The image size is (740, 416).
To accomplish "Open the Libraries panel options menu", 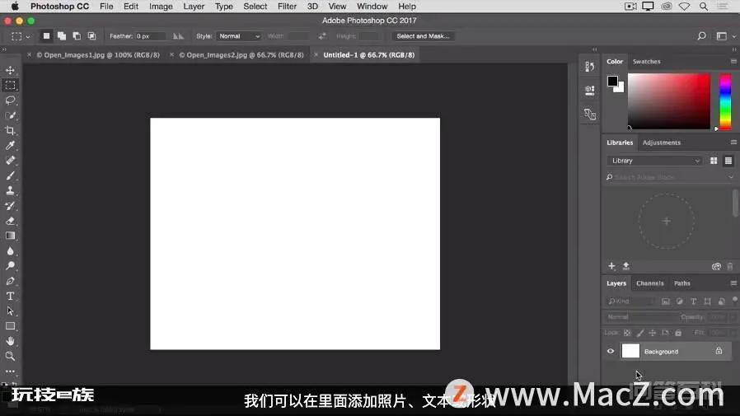I will 733,143.
